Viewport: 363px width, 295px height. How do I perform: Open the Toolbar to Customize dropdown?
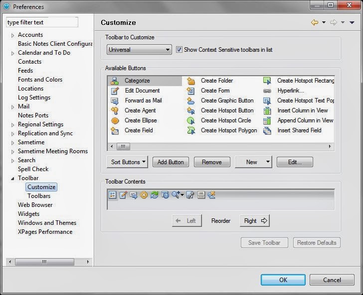[139, 50]
